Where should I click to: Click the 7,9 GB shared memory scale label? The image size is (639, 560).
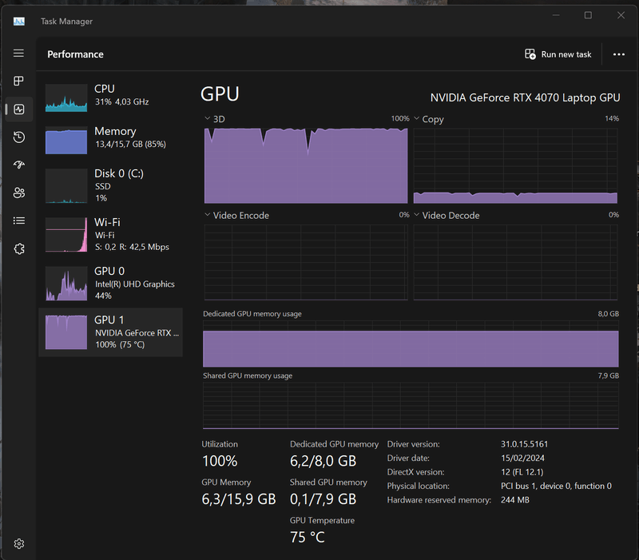[x=609, y=375]
